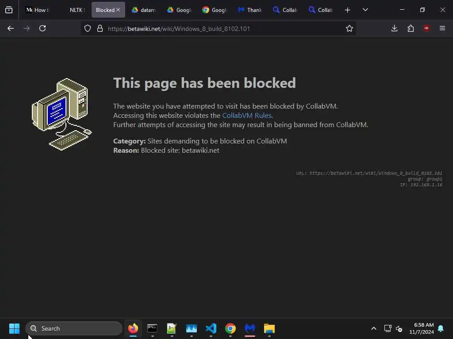Open the tracking protection shield icon
The height and width of the screenshot is (339, 453).
[88, 28]
